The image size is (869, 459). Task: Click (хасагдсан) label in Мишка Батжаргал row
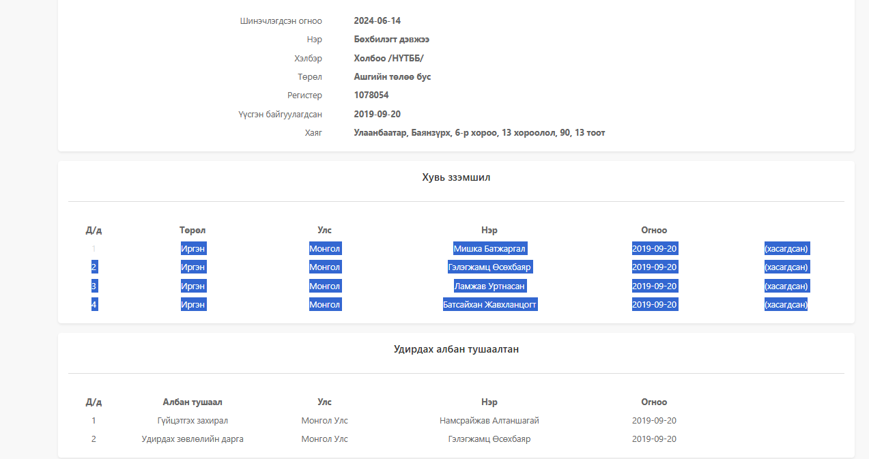(x=786, y=248)
